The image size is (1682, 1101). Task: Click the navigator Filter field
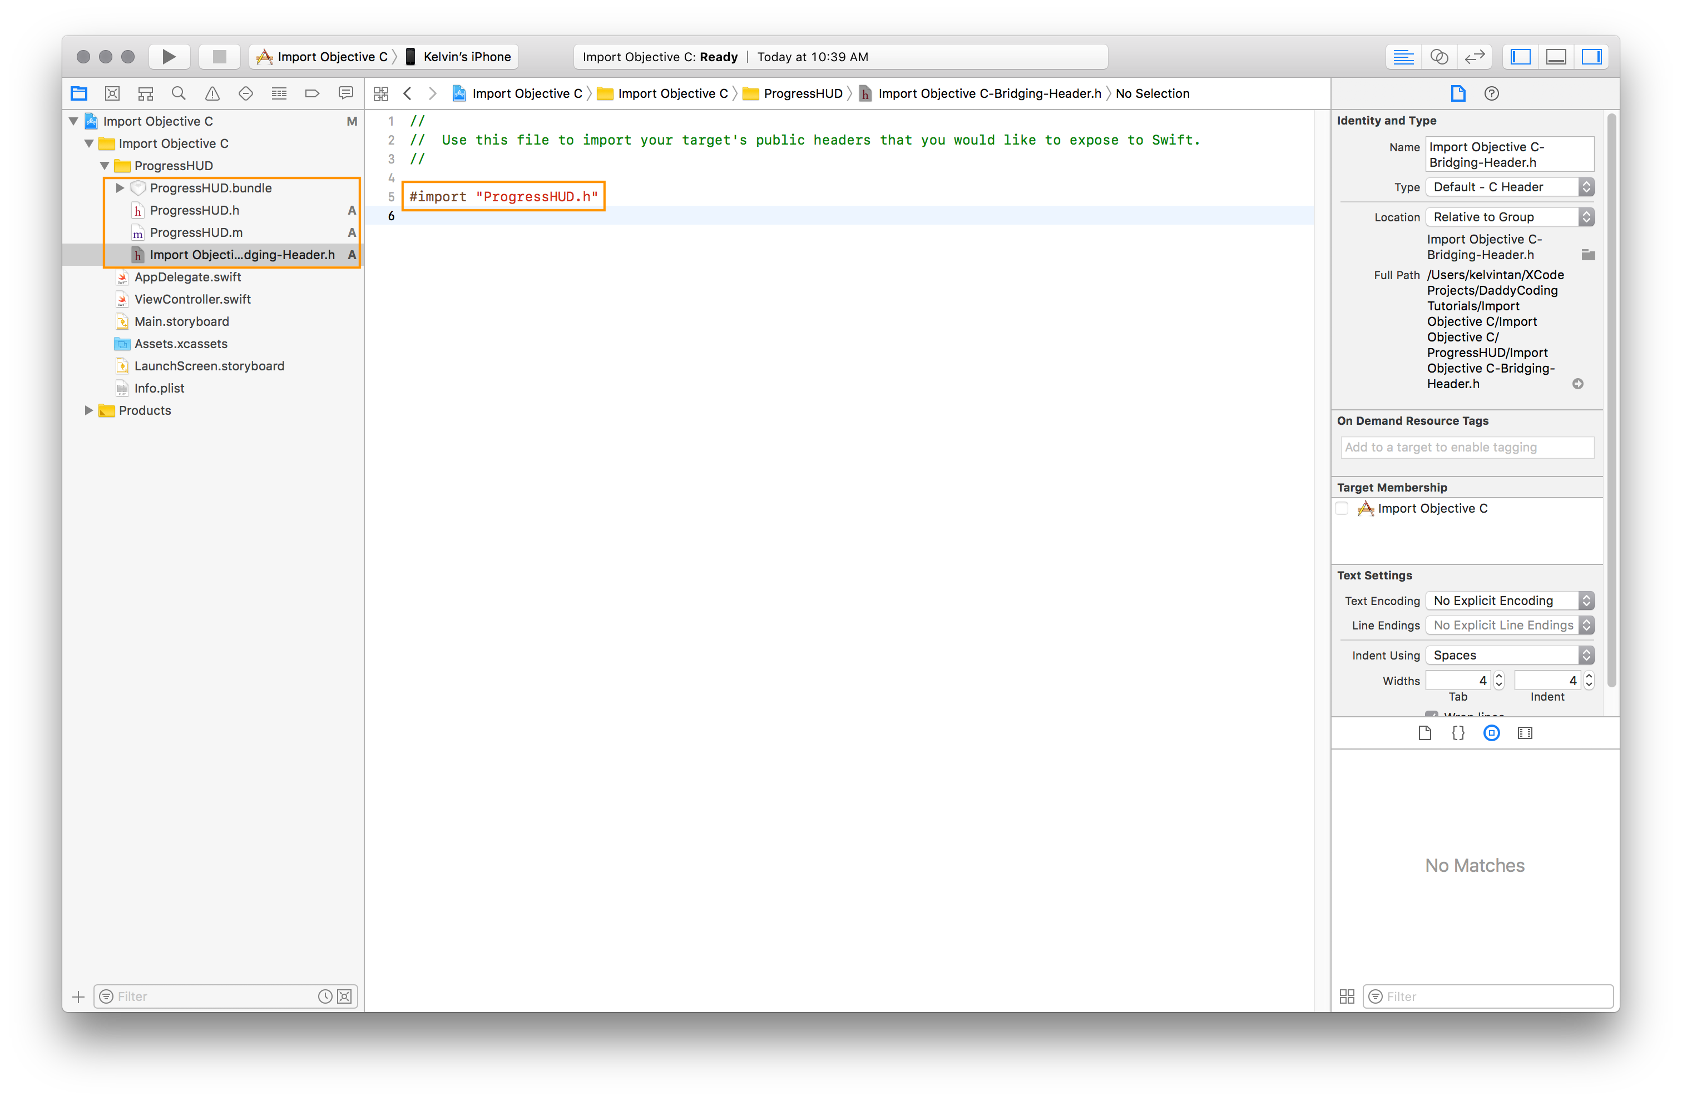pyautogui.click(x=205, y=996)
